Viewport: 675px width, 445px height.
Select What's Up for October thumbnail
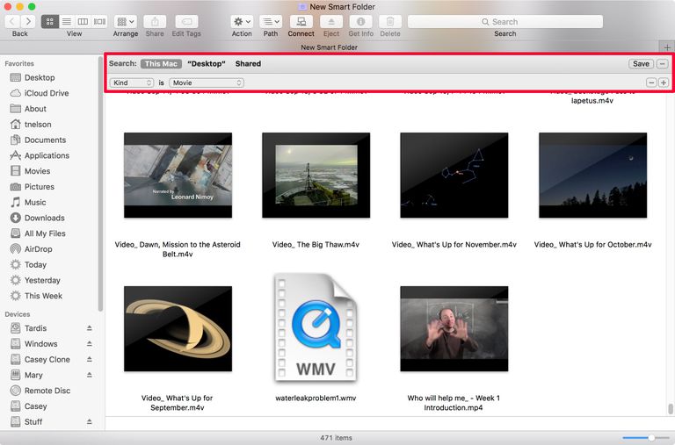tap(592, 175)
